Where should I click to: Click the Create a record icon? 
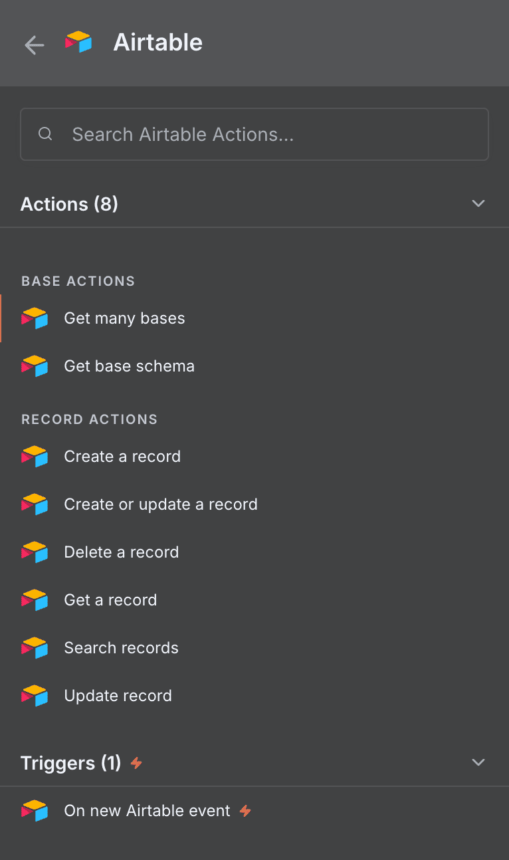[x=34, y=456]
